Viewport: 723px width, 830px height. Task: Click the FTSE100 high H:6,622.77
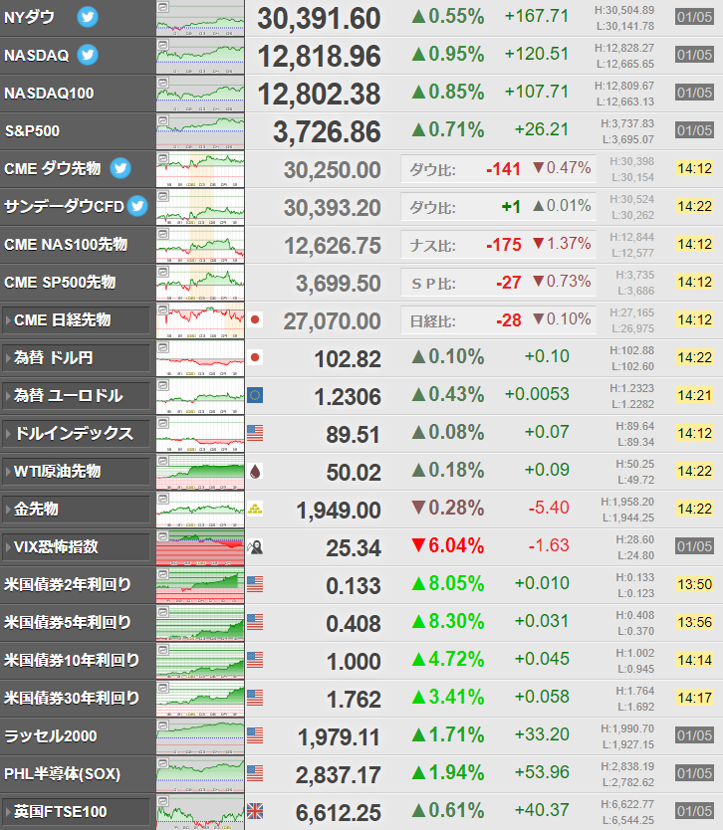[x=627, y=804]
